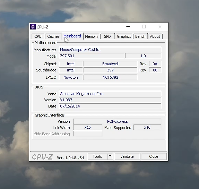Click the model revision value 1.0
The width and height of the screenshot is (199, 189).
[x=143, y=56]
